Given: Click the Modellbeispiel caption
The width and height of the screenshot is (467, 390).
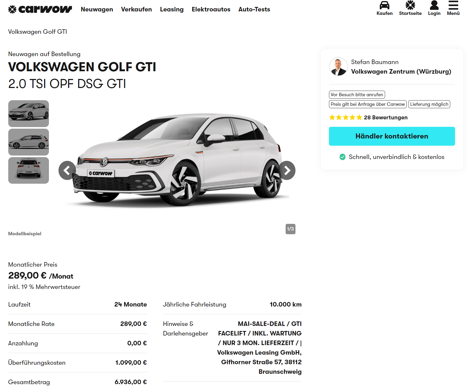Looking at the screenshot, I should point(25,234).
